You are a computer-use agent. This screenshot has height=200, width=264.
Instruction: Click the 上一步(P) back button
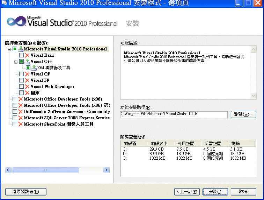point(187,192)
